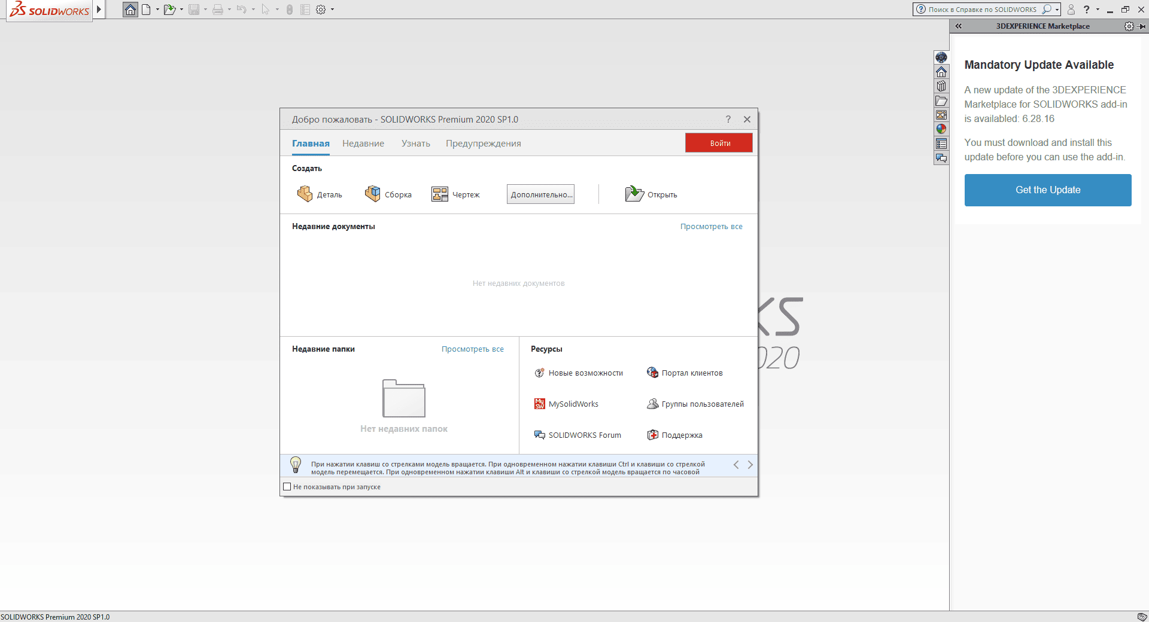The height and width of the screenshot is (622, 1149).
Task: Click the red Войти login button
Action: pyautogui.click(x=719, y=143)
